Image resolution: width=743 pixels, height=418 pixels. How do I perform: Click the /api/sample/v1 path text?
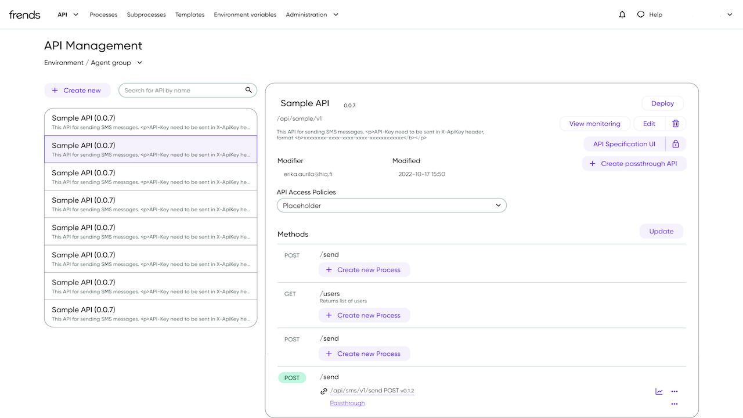coord(300,118)
